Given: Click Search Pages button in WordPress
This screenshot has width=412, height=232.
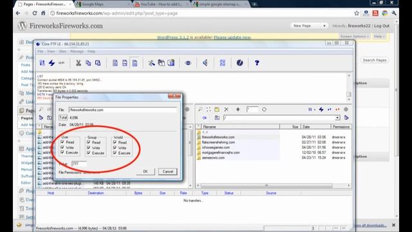Looking at the screenshot, I should 375,60.
